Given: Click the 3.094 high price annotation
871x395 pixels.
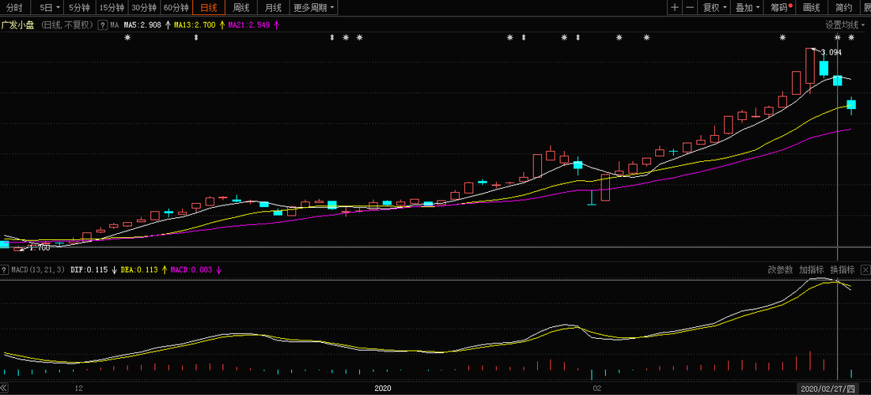Looking at the screenshot, I should (831, 53).
